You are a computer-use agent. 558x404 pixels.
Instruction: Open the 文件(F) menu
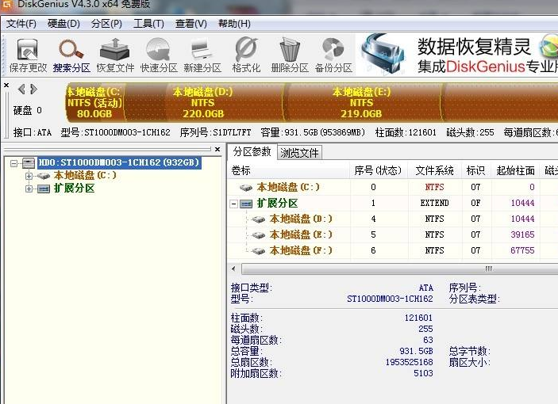pyautogui.click(x=21, y=24)
